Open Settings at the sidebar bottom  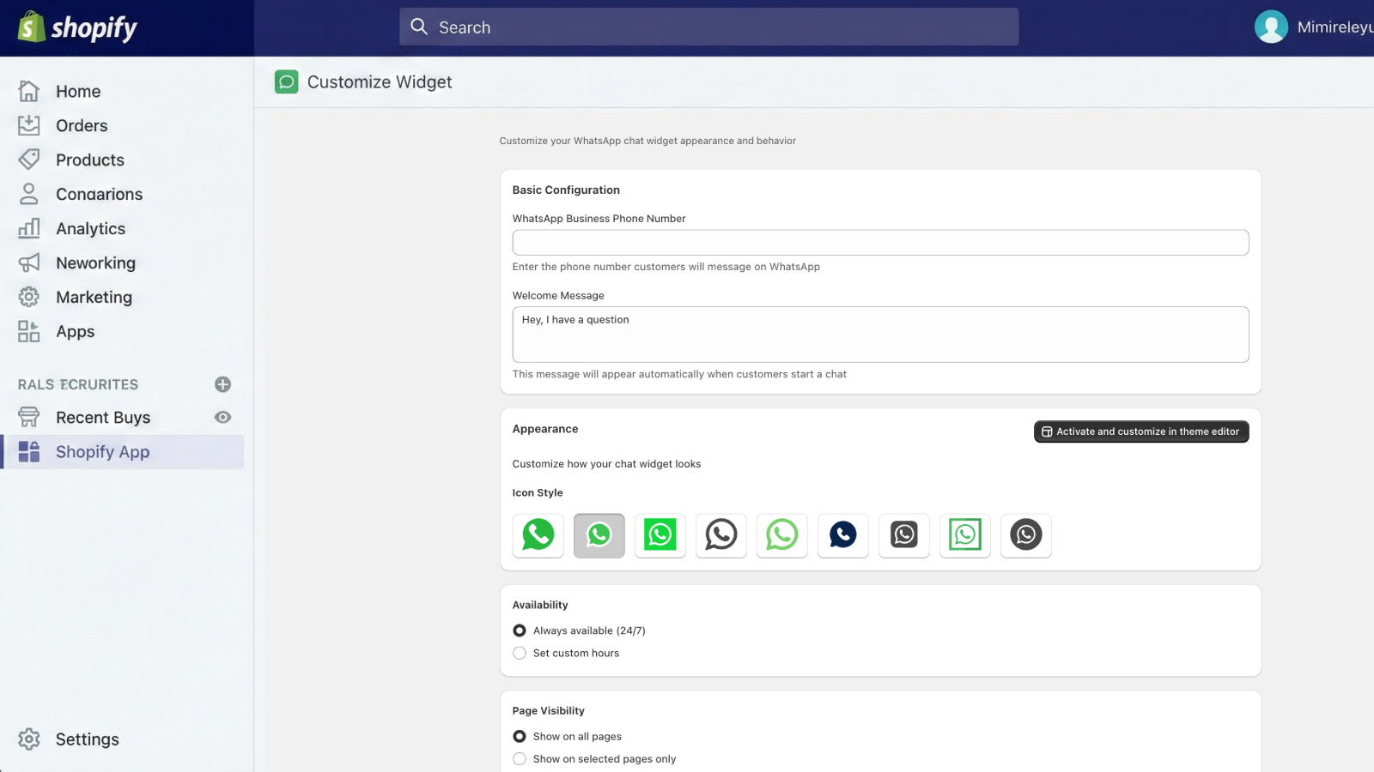coord(87,739)
